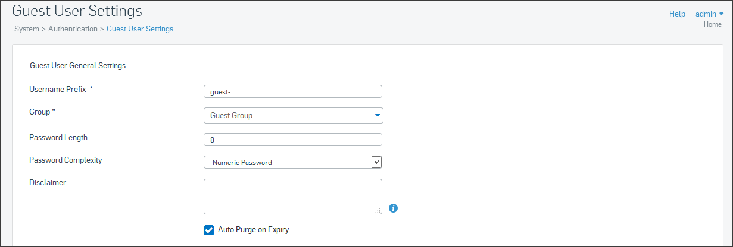Navigate to Home below admin
Image resolution: width=733 pixels, height=247 pixels.
tap(712, 24)
